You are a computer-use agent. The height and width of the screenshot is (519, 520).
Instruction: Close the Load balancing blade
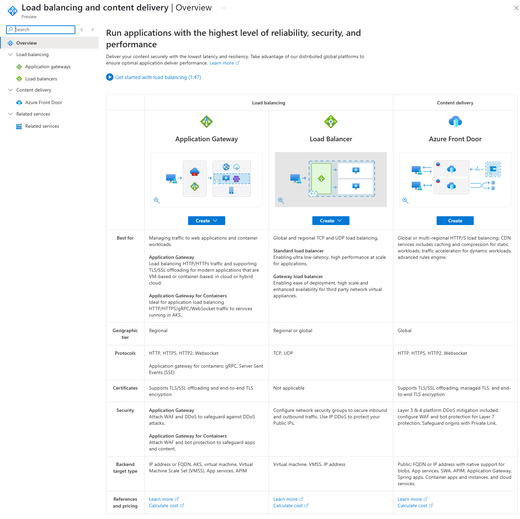point(516,8)
